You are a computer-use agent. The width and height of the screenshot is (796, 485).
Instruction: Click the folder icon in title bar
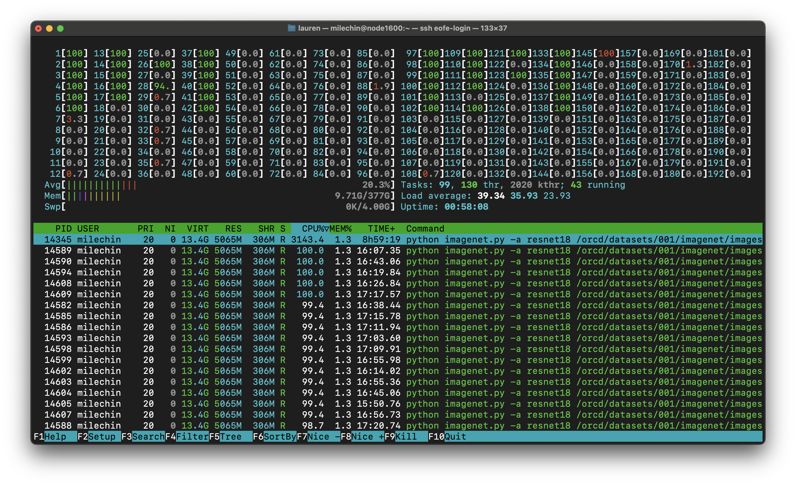[x=291, y=28]
